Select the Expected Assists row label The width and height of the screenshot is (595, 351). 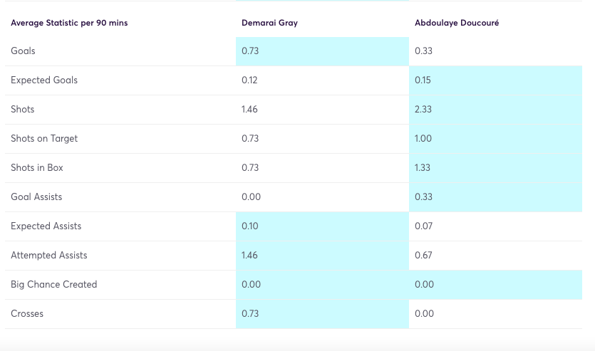46,226
